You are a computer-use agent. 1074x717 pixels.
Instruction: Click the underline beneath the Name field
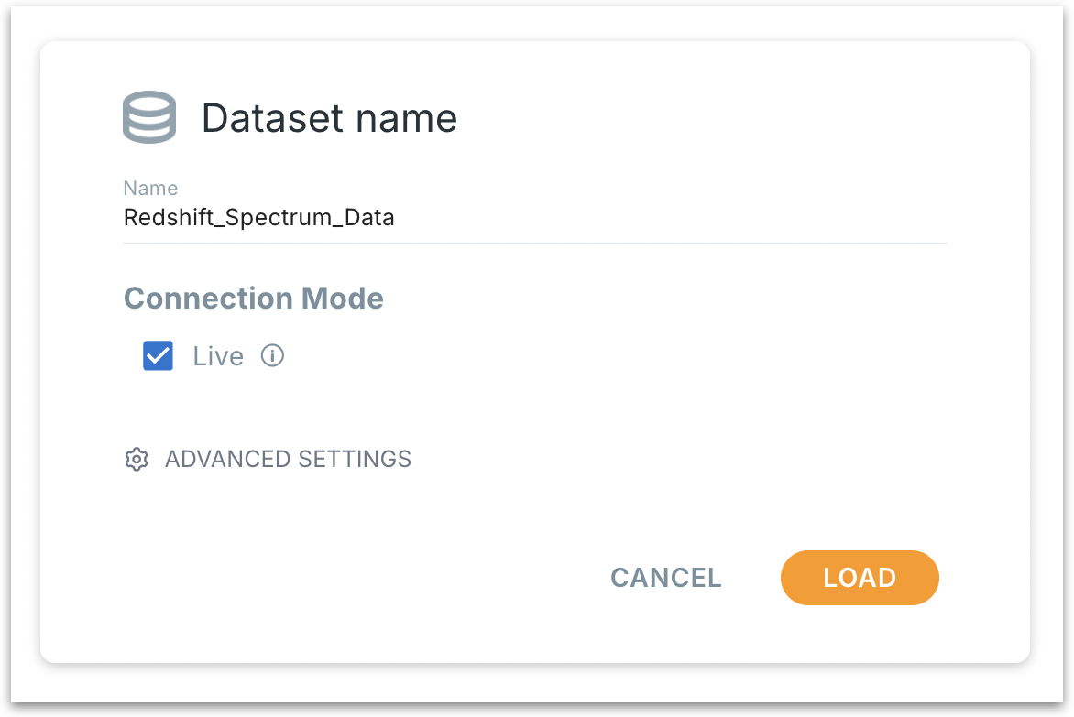(534, 243)
